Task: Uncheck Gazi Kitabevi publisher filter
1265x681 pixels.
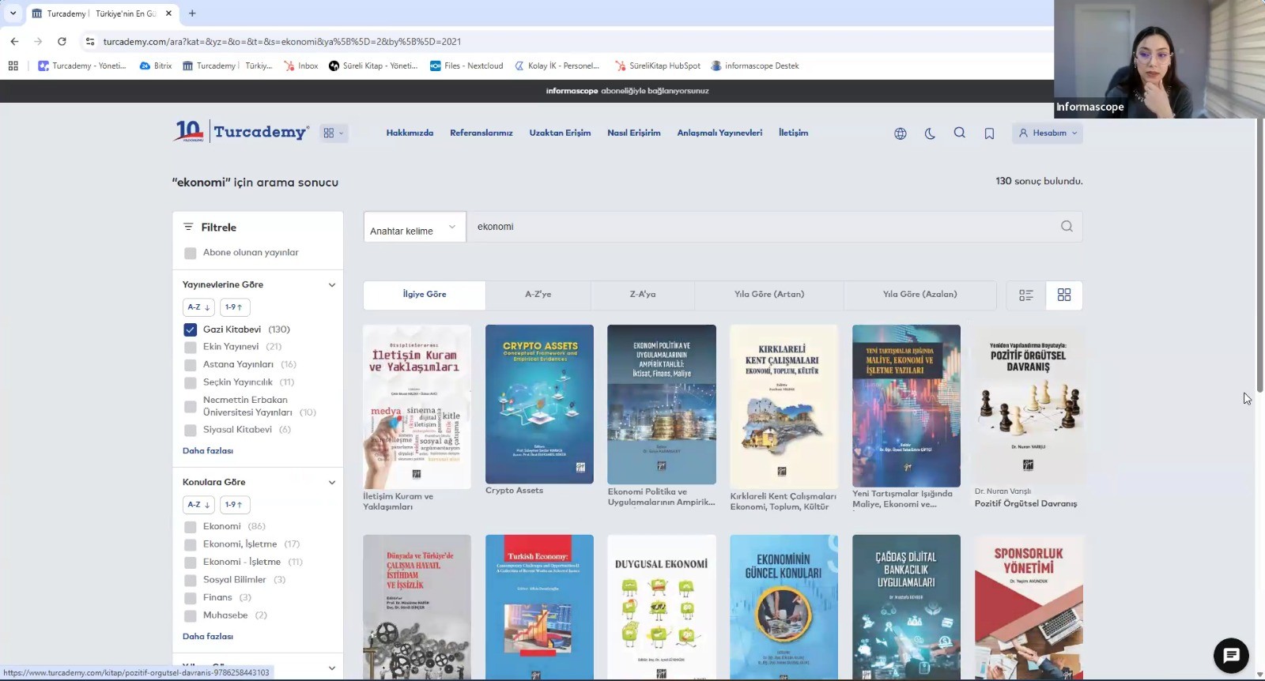Action: tap(190, 329)
